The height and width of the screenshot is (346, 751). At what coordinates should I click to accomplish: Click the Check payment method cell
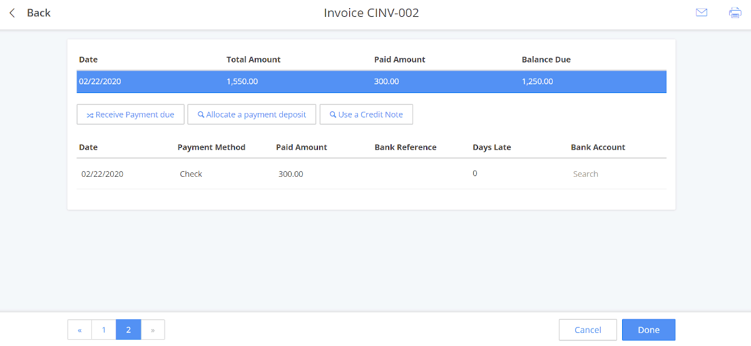[x=191, y=174]
